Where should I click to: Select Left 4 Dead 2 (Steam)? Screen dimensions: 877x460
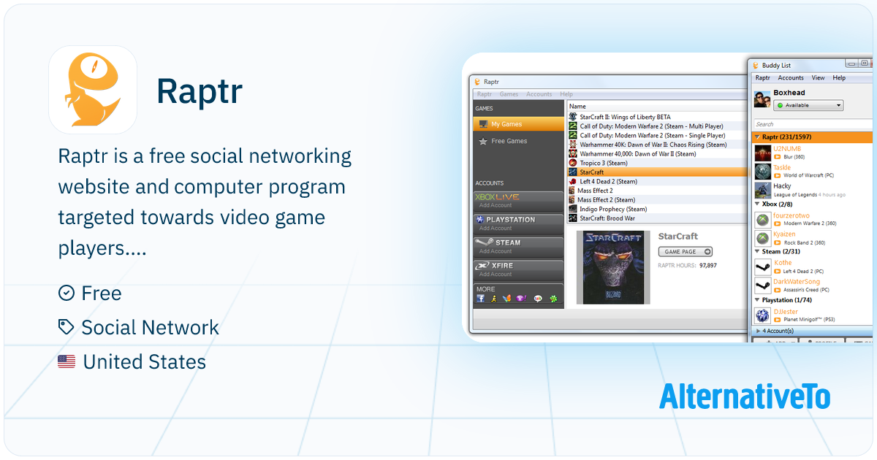tap(657, 181)
